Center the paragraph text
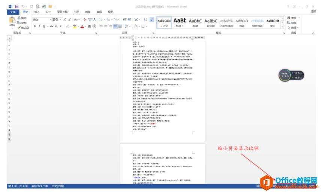Viewport: 321px width, 193px height. click(106, 26)
